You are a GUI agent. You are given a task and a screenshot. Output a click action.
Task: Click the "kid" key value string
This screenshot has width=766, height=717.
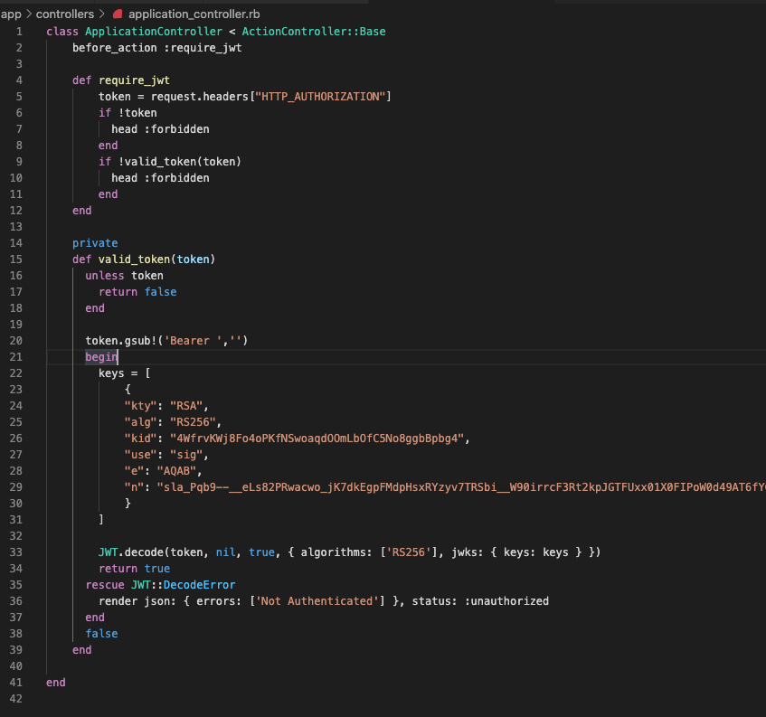pyautogui.click(x=313, y=439)
